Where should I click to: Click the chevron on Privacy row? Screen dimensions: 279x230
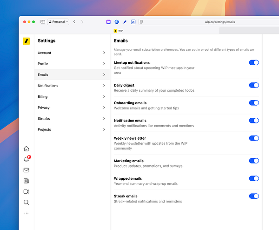(104, 108)
